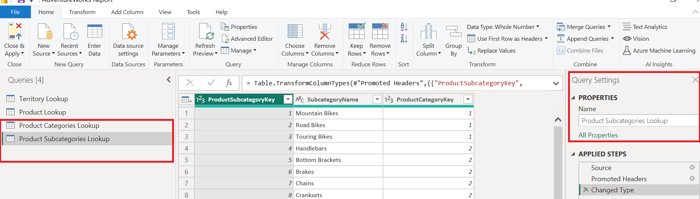This screenshot has height=199, width=700.
Task: Open the Advanced Editor
Action: pyautogui.click(x=247, y=39)
